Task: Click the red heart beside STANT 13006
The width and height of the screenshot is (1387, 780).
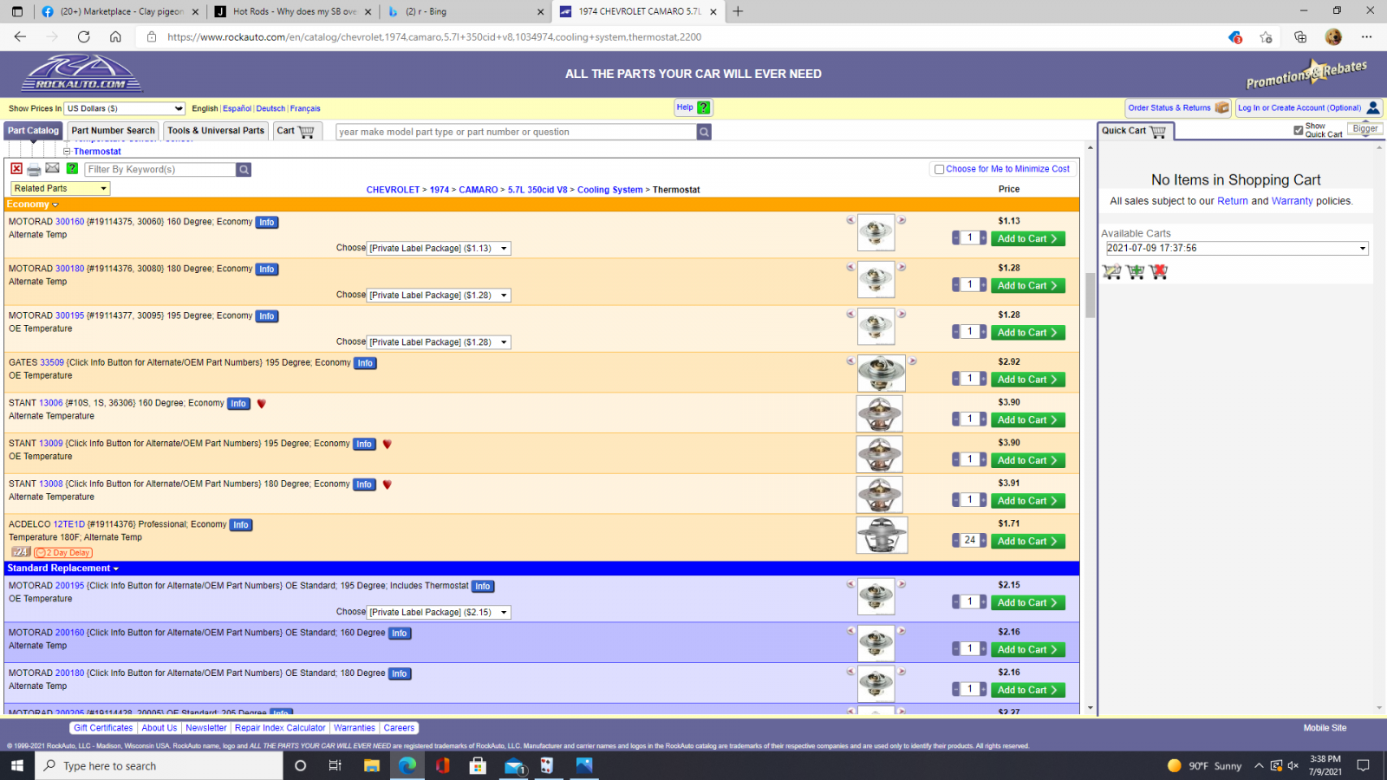Action: pyautogui.click(x=262, y=404)
